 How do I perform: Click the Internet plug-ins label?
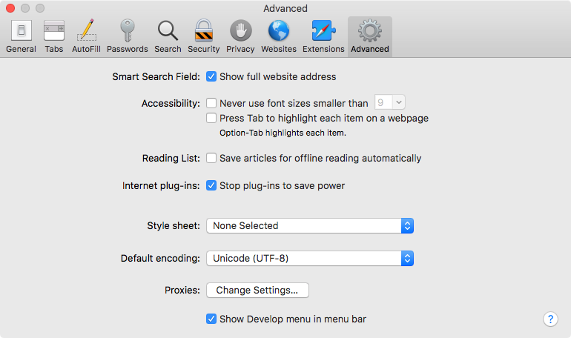point(161,185)
